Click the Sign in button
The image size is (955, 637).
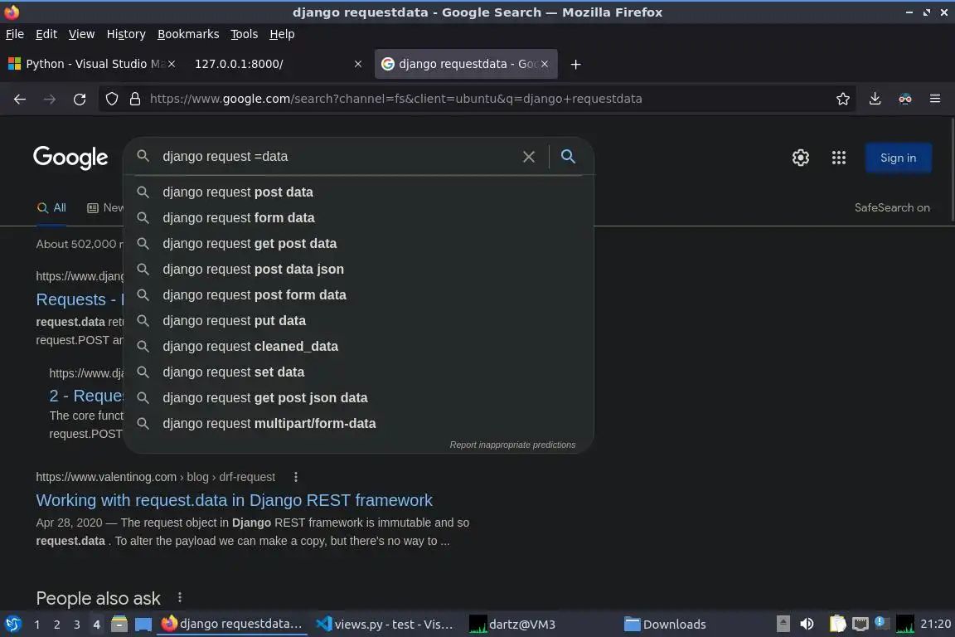coord(898,158)
